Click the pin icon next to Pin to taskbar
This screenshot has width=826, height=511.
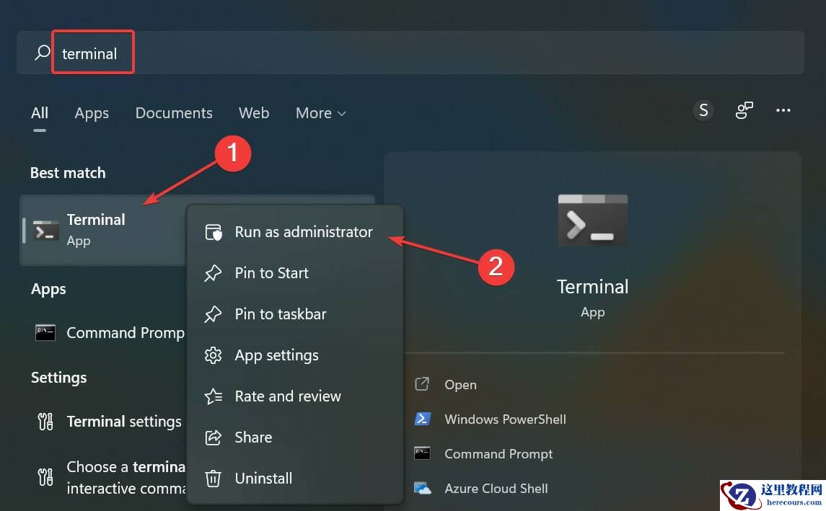213,314
